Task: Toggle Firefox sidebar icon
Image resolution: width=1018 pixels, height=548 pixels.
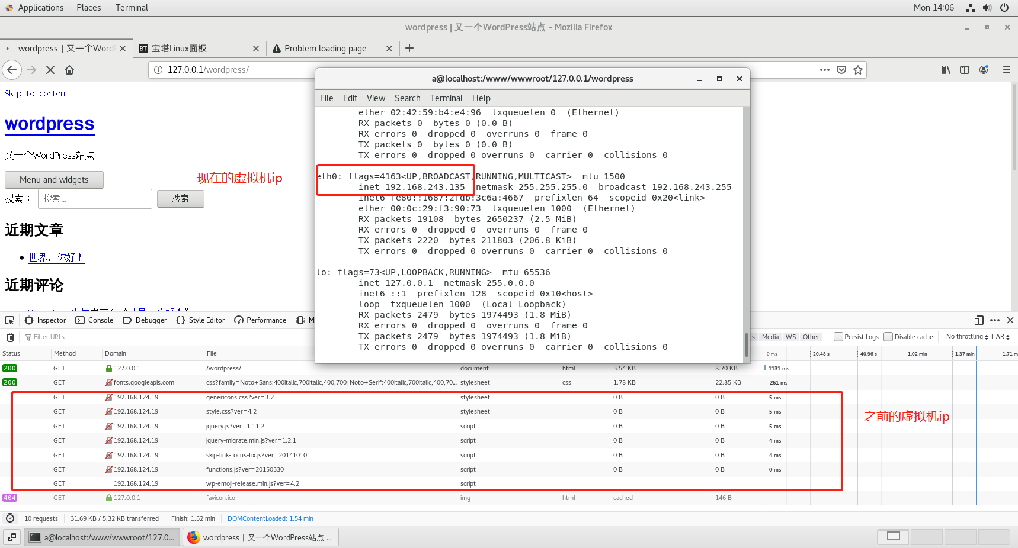Action: tap(965, 70)
